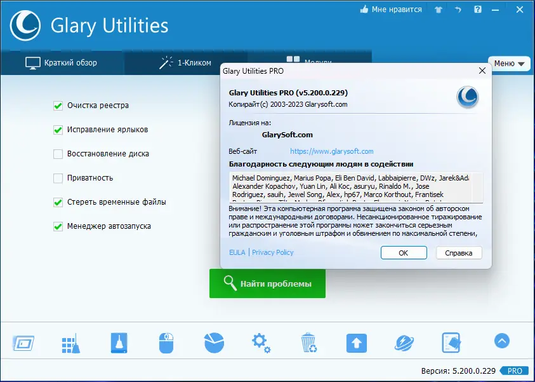Open the Disk Space Analyzer pie chart icon
Screen dimensions: 535x382
(213, 343)
